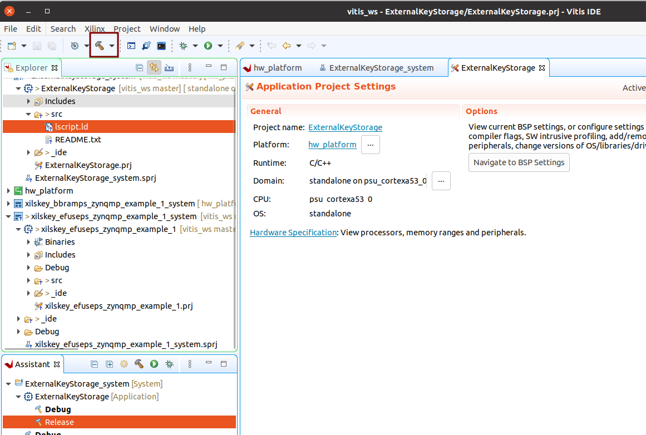The height and width of the screenshot is (435, 646).
Task: Expand the Includes folder under ExternalKeyStorage
Action: [28, 101]
